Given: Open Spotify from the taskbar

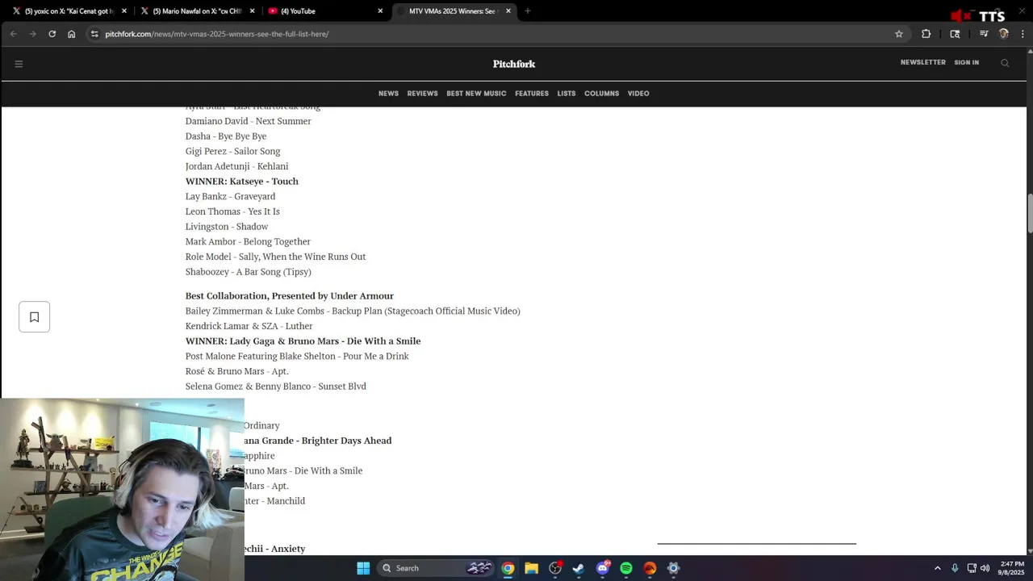Looking at the screenshot, I should click(x=626, y=568).
